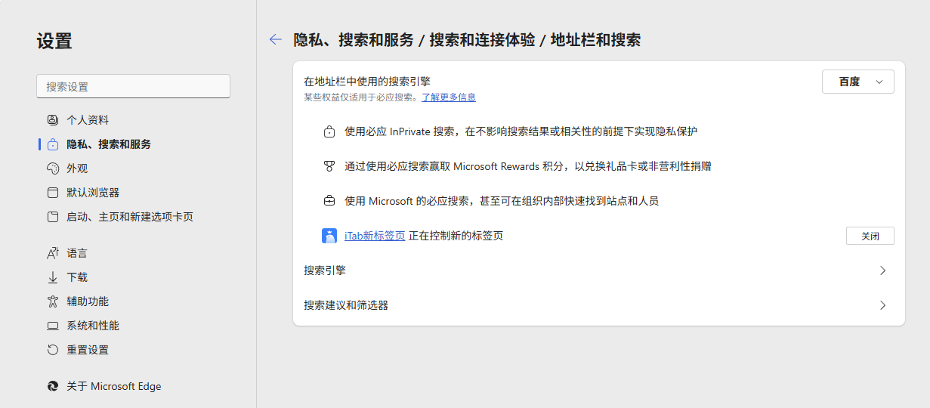Click the 搜索引擎 row label

click(x=325, y=270)
